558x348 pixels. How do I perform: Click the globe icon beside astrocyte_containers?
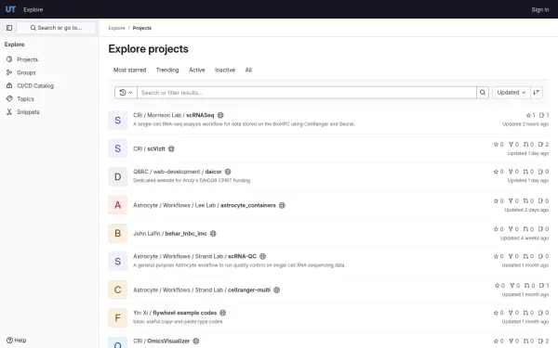[x=282, y=205]
